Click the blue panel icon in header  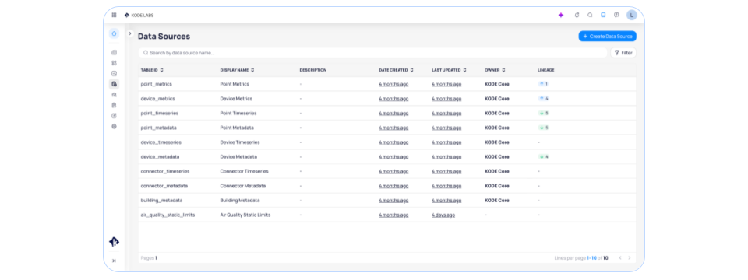pos(603,16)
